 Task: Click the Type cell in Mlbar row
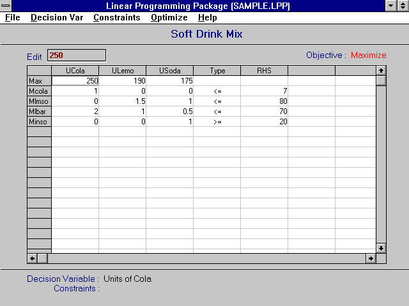[217, 112]
